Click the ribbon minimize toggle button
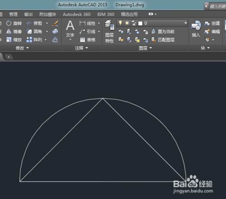The image size is (226, 199). (x=151, y=14)
